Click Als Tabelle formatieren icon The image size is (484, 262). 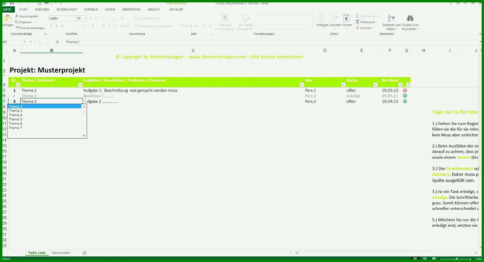click(246, 18)
